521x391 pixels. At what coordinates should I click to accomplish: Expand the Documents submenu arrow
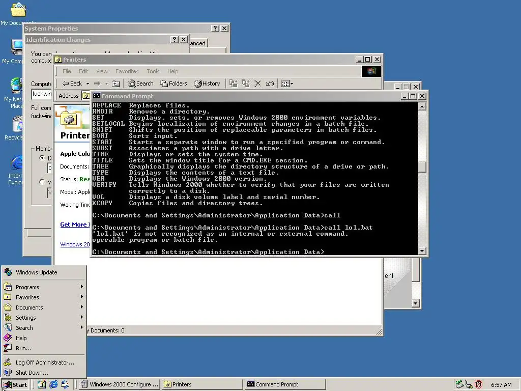tap(82, 307)
